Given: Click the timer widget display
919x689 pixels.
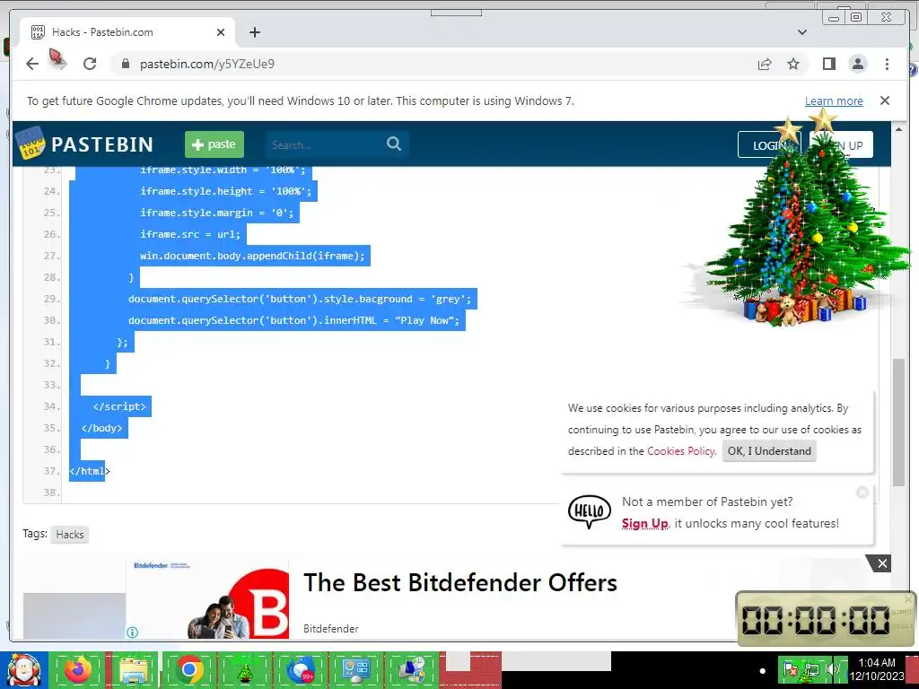Looking at the screenshot, I should 816,619.
